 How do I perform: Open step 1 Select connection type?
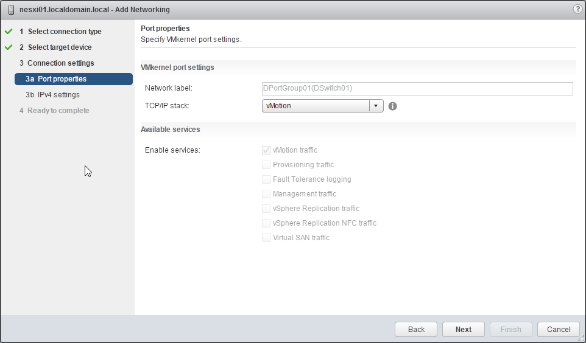(65, 32)
